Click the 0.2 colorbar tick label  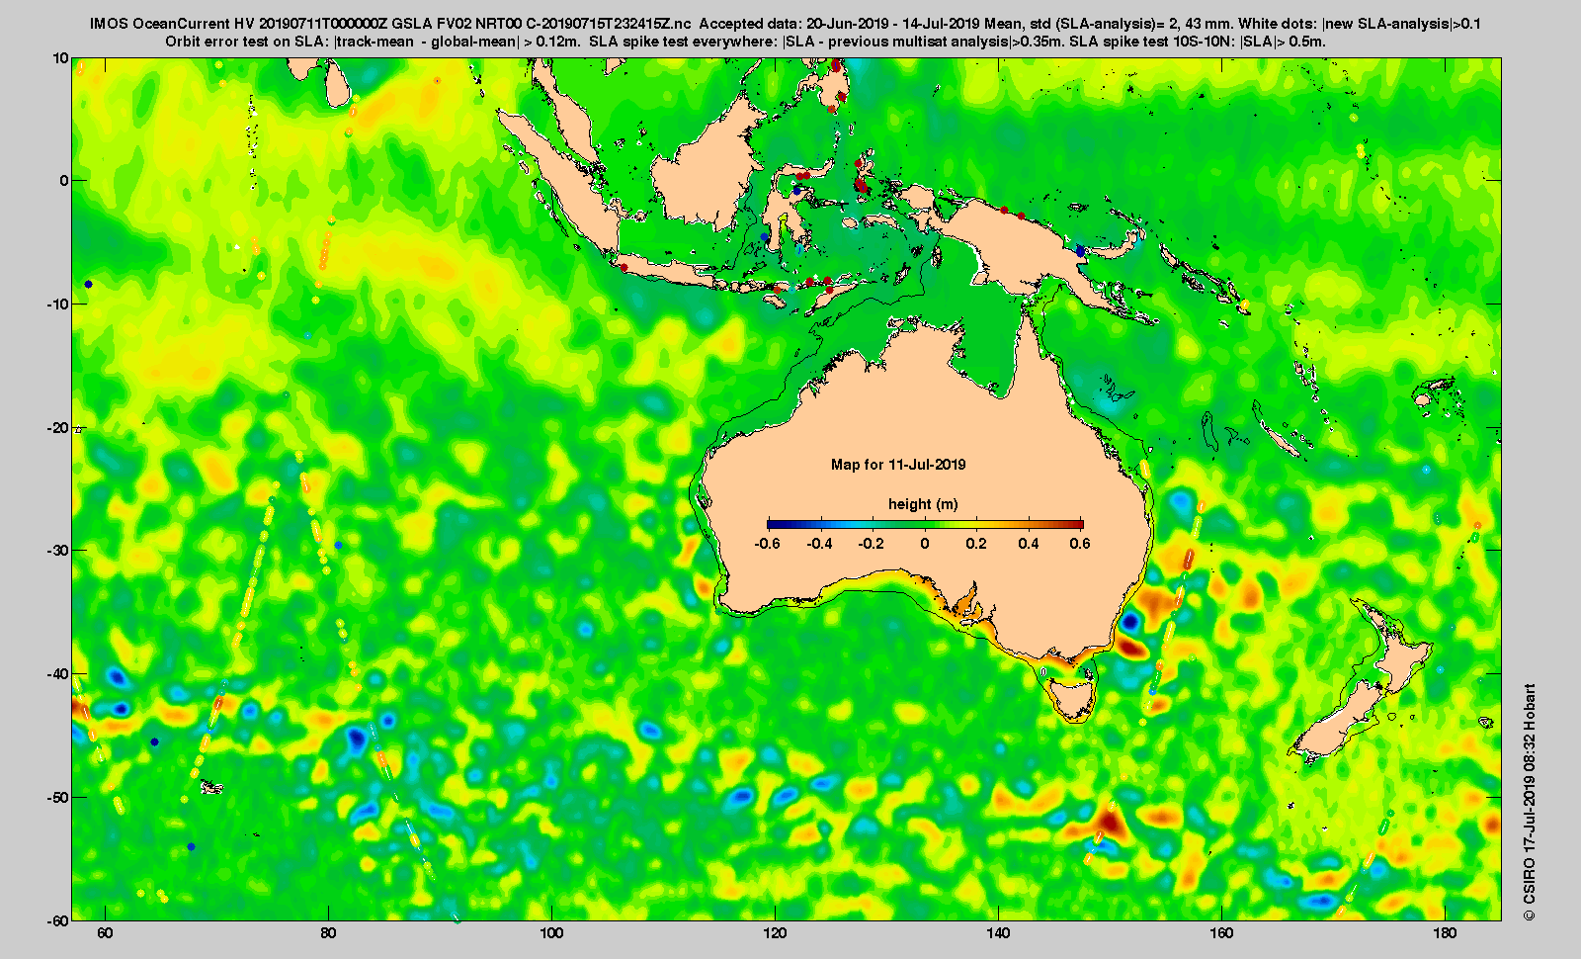(x=977, y=544)
